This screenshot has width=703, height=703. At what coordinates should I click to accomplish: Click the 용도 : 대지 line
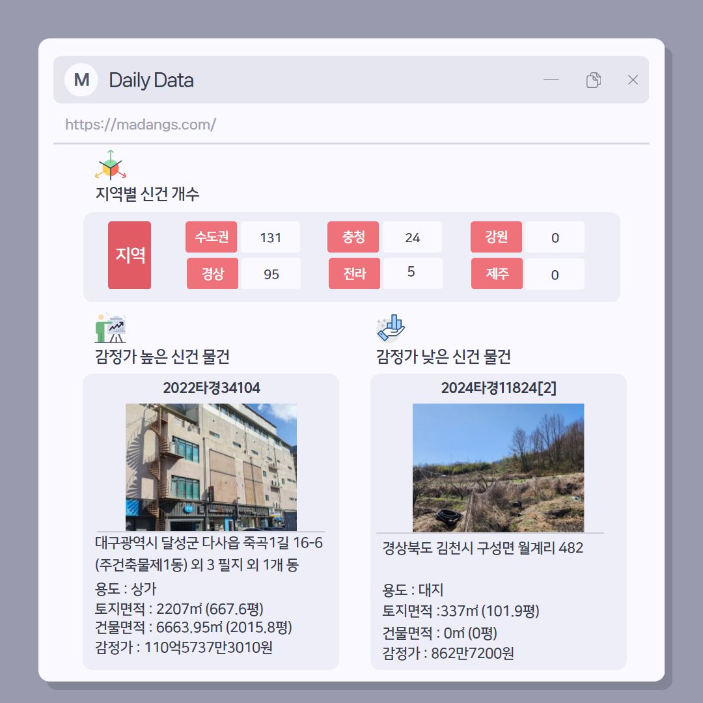413,590
